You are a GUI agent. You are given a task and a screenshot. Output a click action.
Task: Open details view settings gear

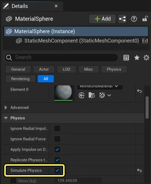pyautogui.click(x=146, y=57)
